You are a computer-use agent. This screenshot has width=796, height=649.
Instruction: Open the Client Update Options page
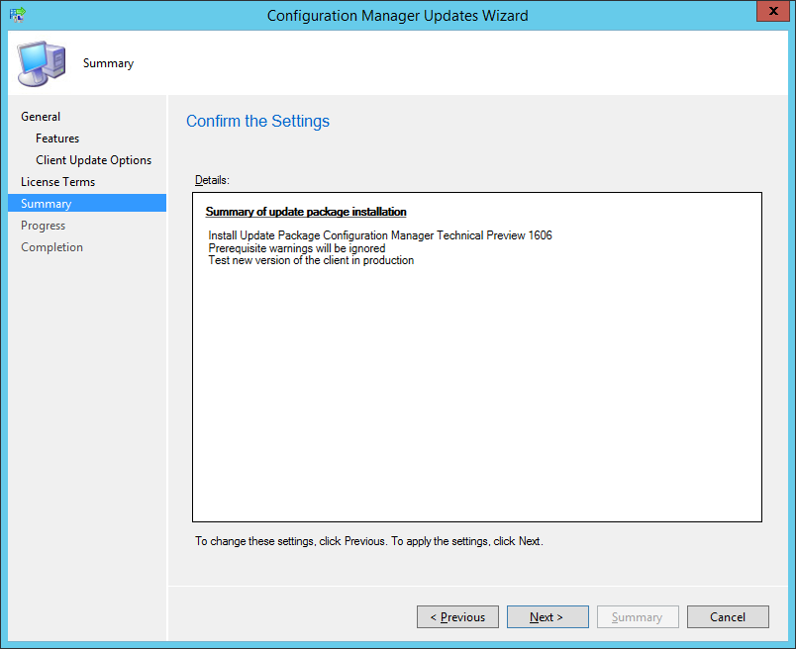(x=93, y=160)
